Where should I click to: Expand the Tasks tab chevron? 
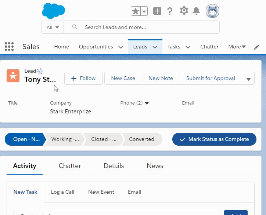pos(188,47)
